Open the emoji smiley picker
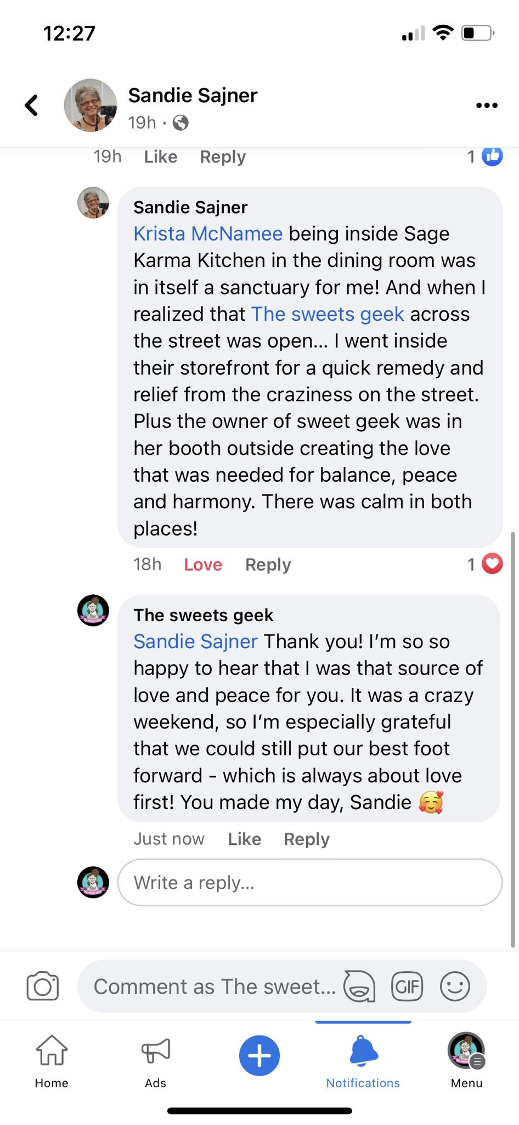Image resolution: width=519 pixels, height=1125 pixels. tap(455, 986)
